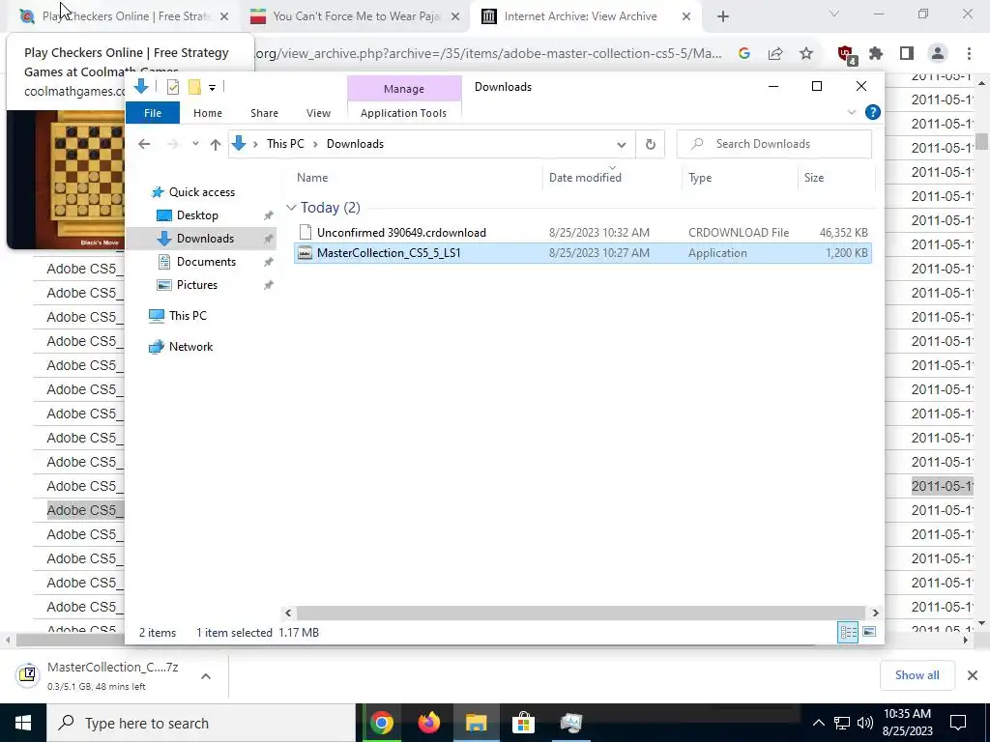This screenshot has height=742, width=990.
Task: Switch to the Home ribbon tab
Action: pos(208,113)
